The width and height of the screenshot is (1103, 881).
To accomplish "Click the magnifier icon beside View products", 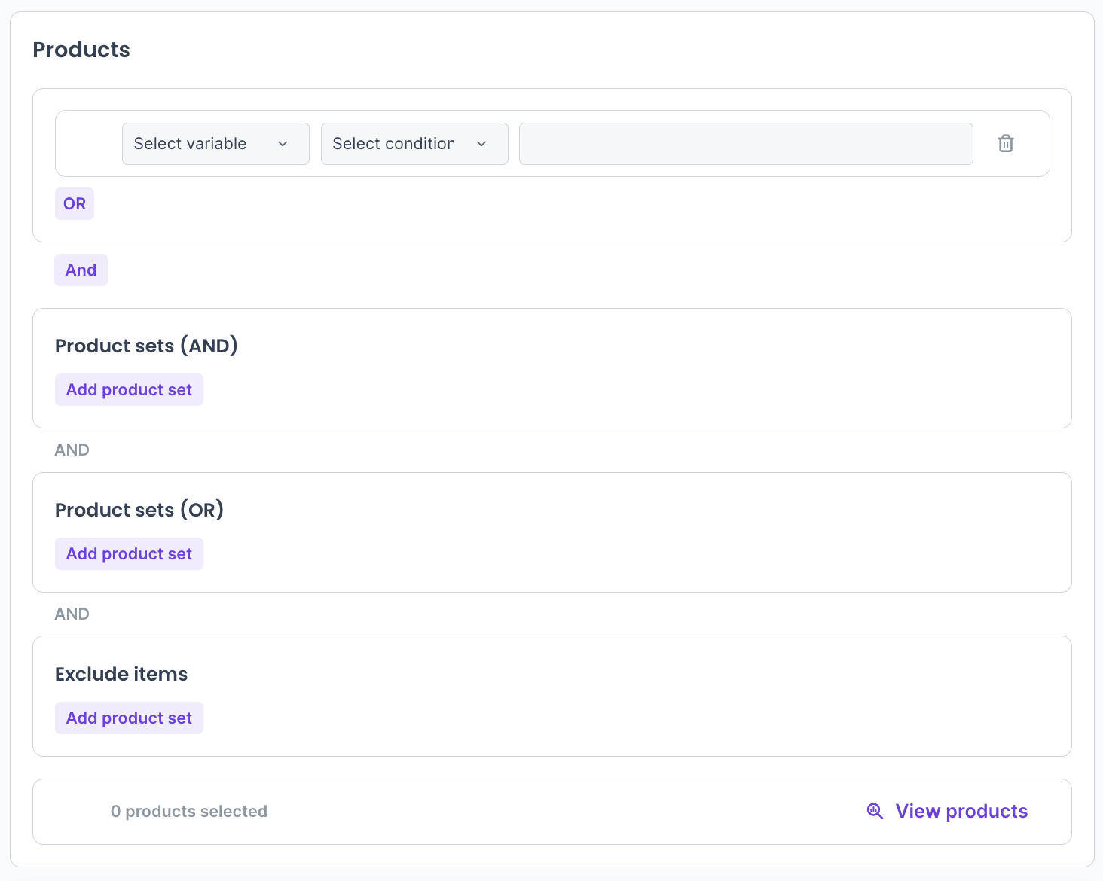I will [875, 811].
